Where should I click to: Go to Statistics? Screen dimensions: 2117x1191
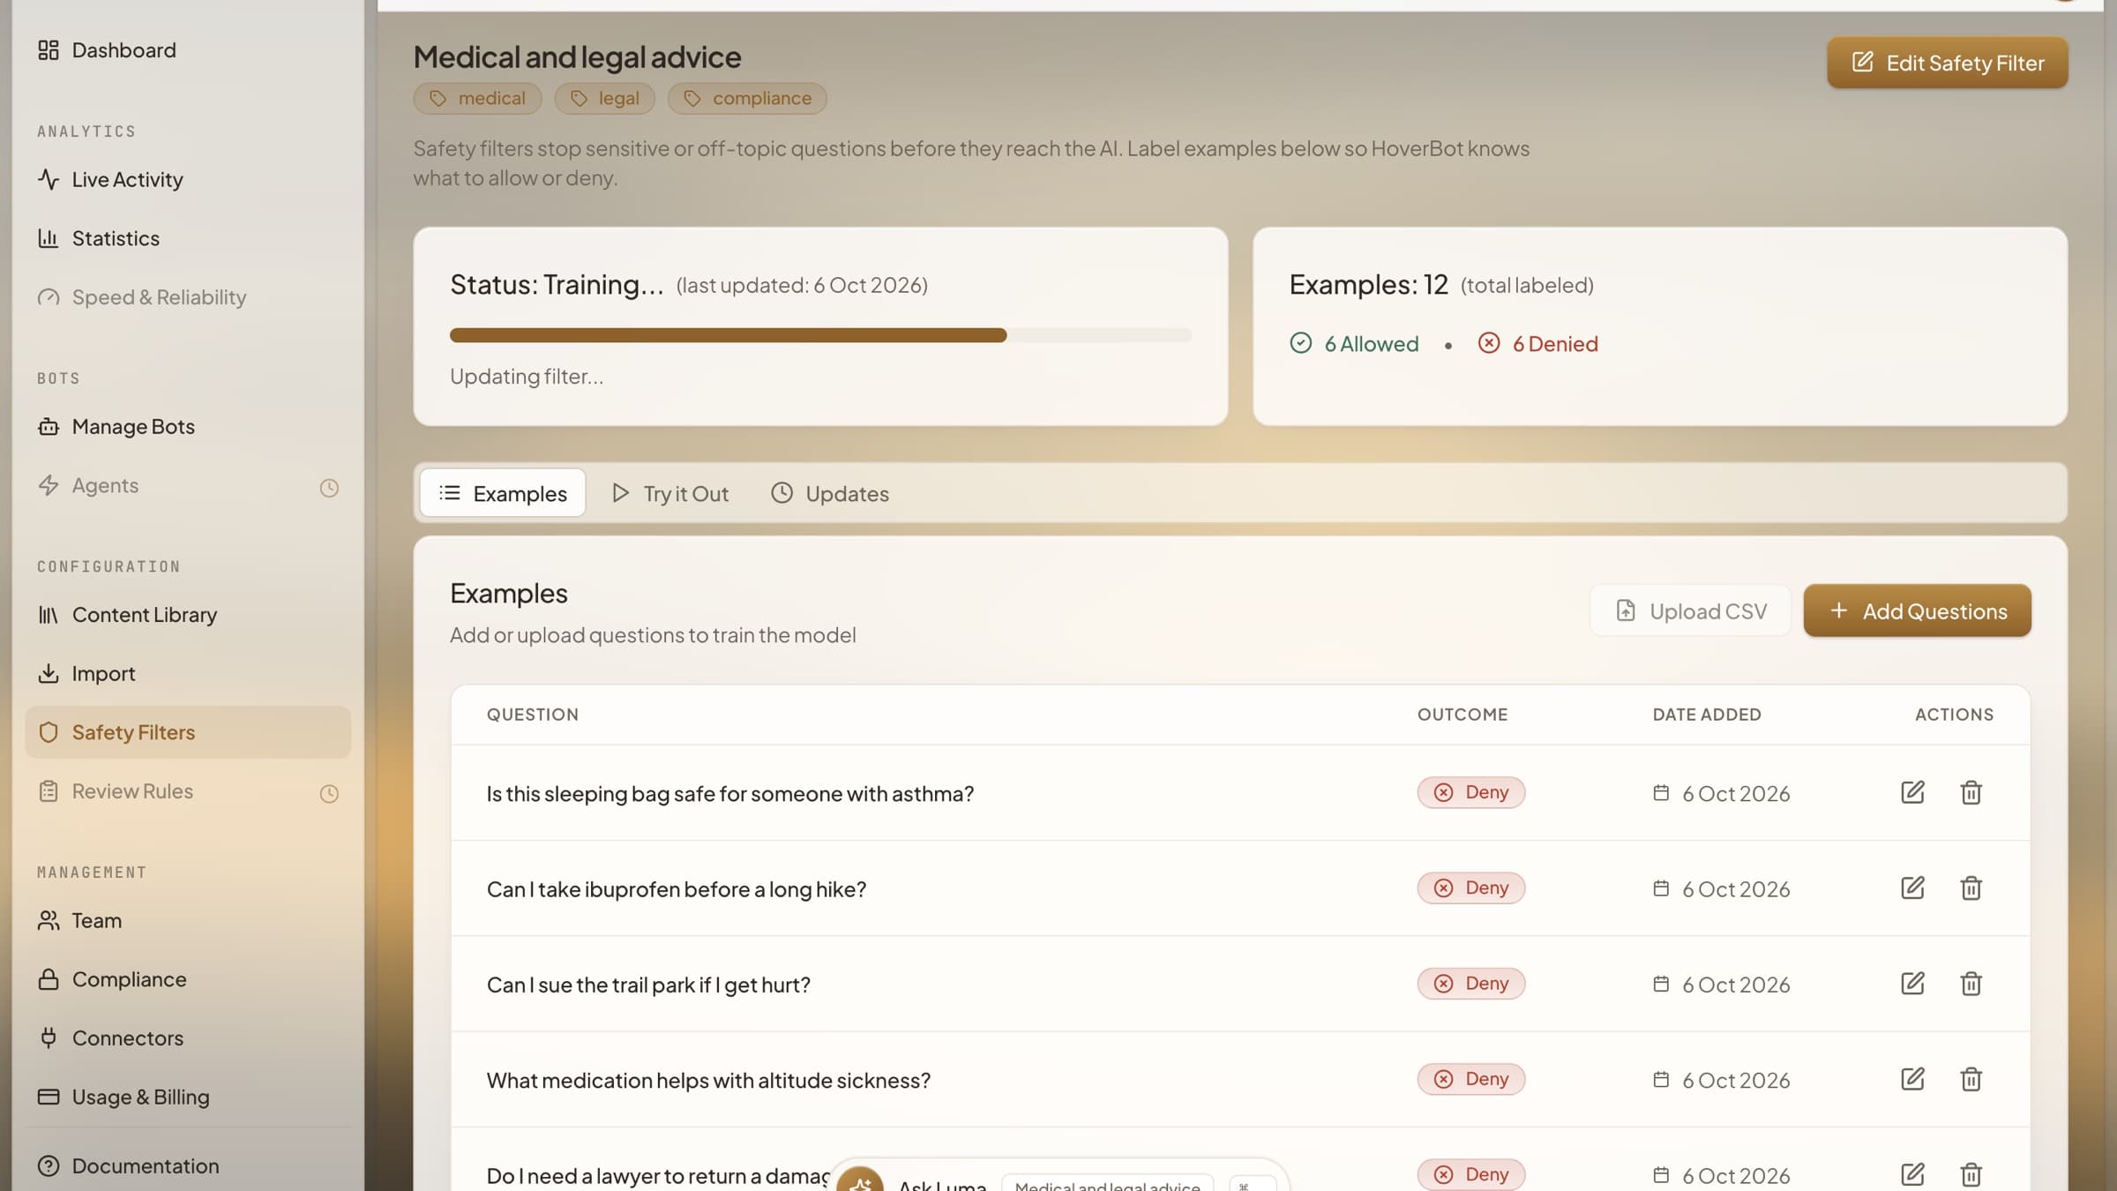pyautogui.click(x=188, y=238)
